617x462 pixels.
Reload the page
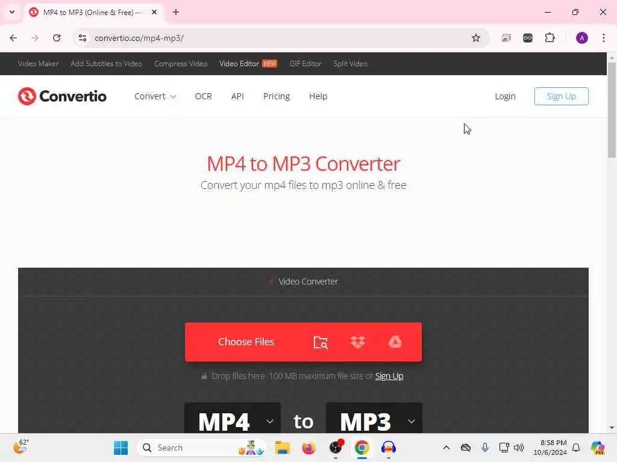[x=57, y=38]
